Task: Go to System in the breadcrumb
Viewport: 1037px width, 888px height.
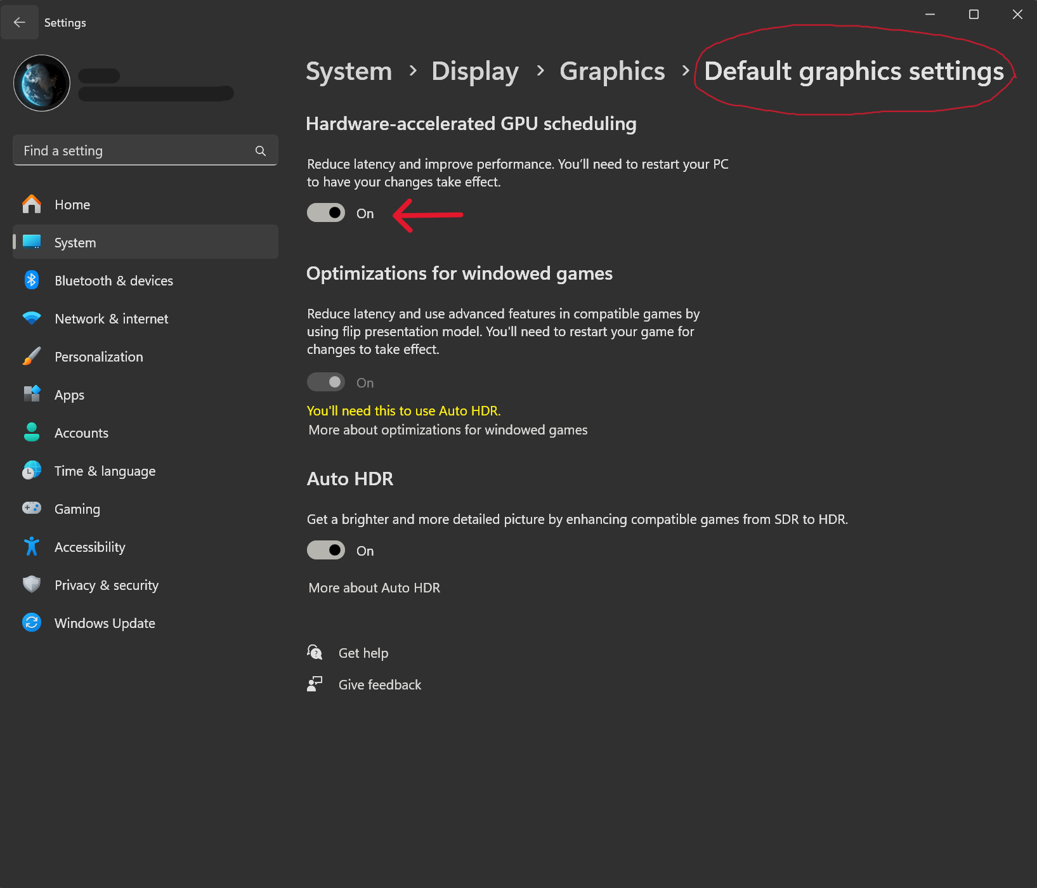Action: click(x=349, y=71)
